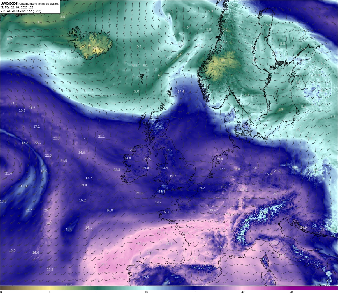Click the 27.0 value label
This screenshot has width=338, height=294.
click(237, 169)
